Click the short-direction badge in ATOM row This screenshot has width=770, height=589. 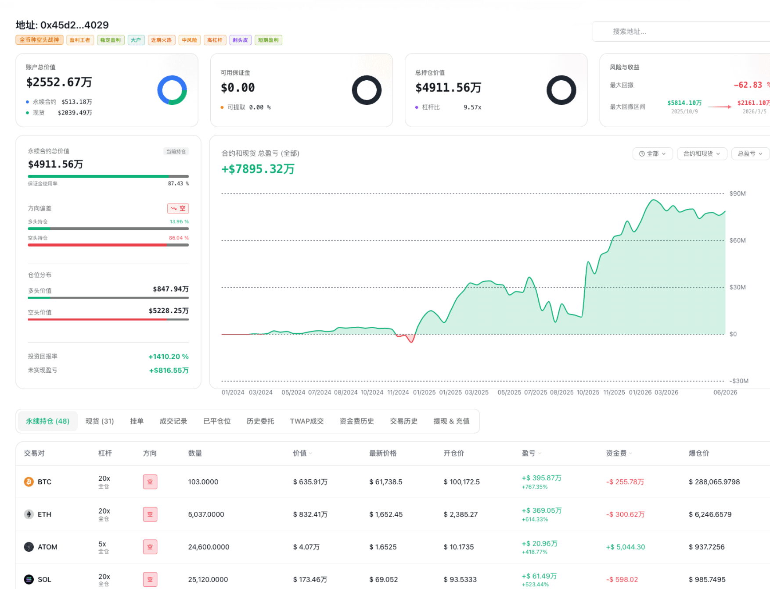click(x=150, y=547)
